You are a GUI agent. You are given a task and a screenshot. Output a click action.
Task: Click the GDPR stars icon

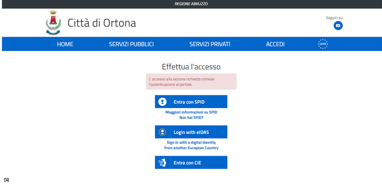tap(322, 44)
